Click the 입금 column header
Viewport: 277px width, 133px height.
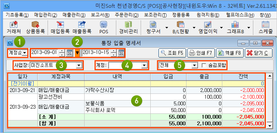pyautogui.click(x=168, y=76)
